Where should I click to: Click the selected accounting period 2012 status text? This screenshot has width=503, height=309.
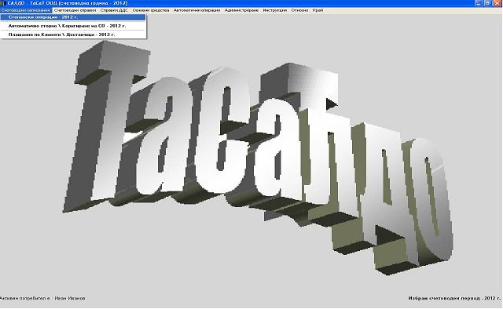[454, 298]
